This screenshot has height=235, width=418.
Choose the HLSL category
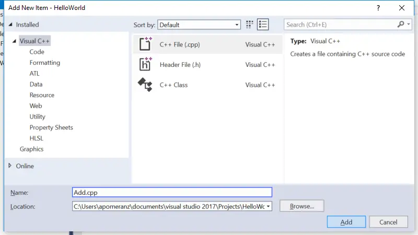pyautogui.click(x=37, y=138)
